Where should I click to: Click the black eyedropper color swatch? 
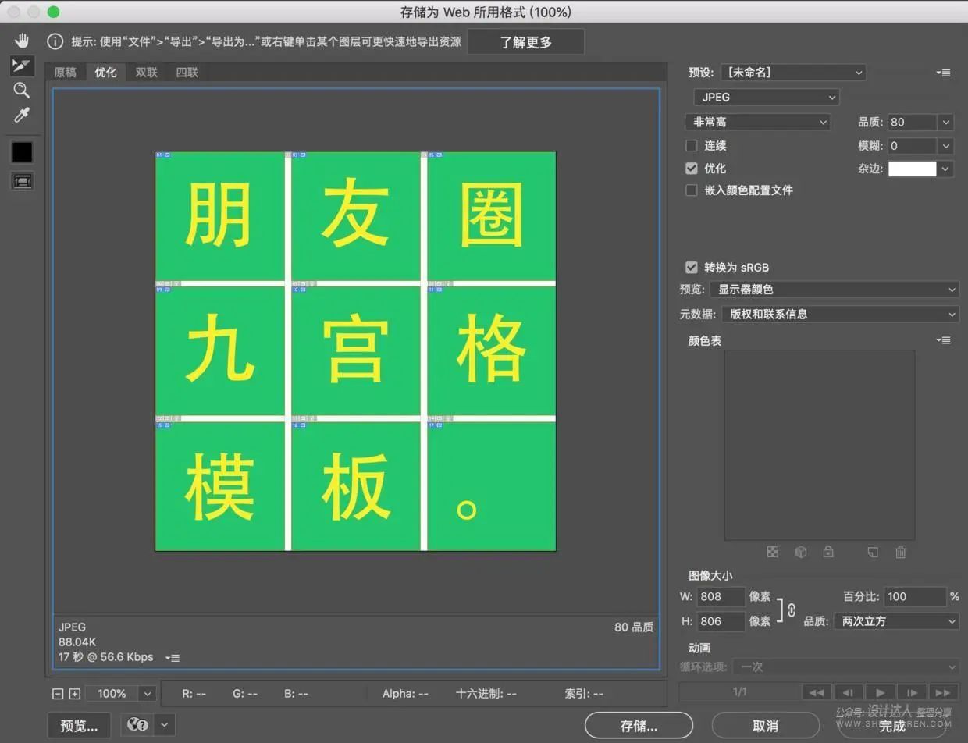(22, 152)
